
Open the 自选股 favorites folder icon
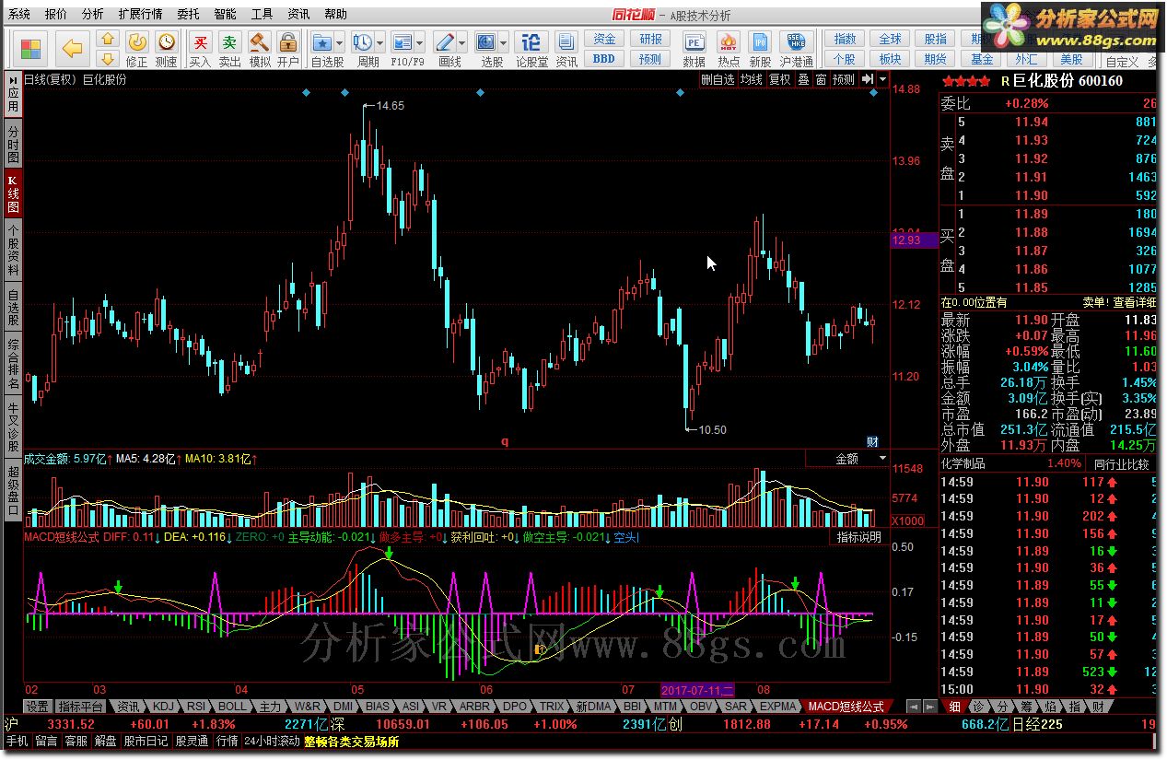321,42
